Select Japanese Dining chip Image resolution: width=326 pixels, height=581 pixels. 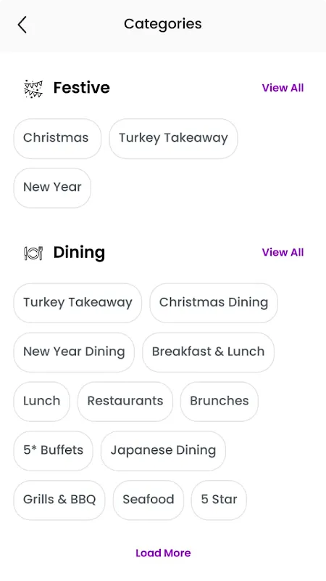[163, 451]
